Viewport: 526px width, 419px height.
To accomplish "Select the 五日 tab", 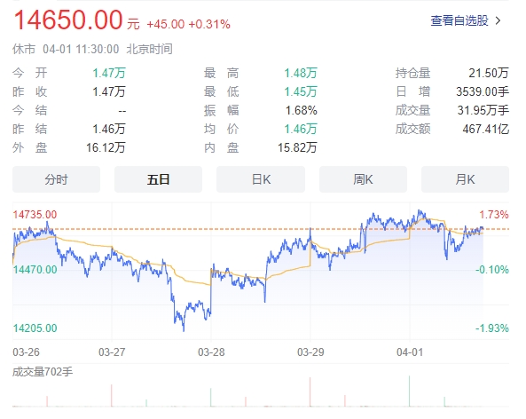I will pyautogui.click(x=159, y=179).
